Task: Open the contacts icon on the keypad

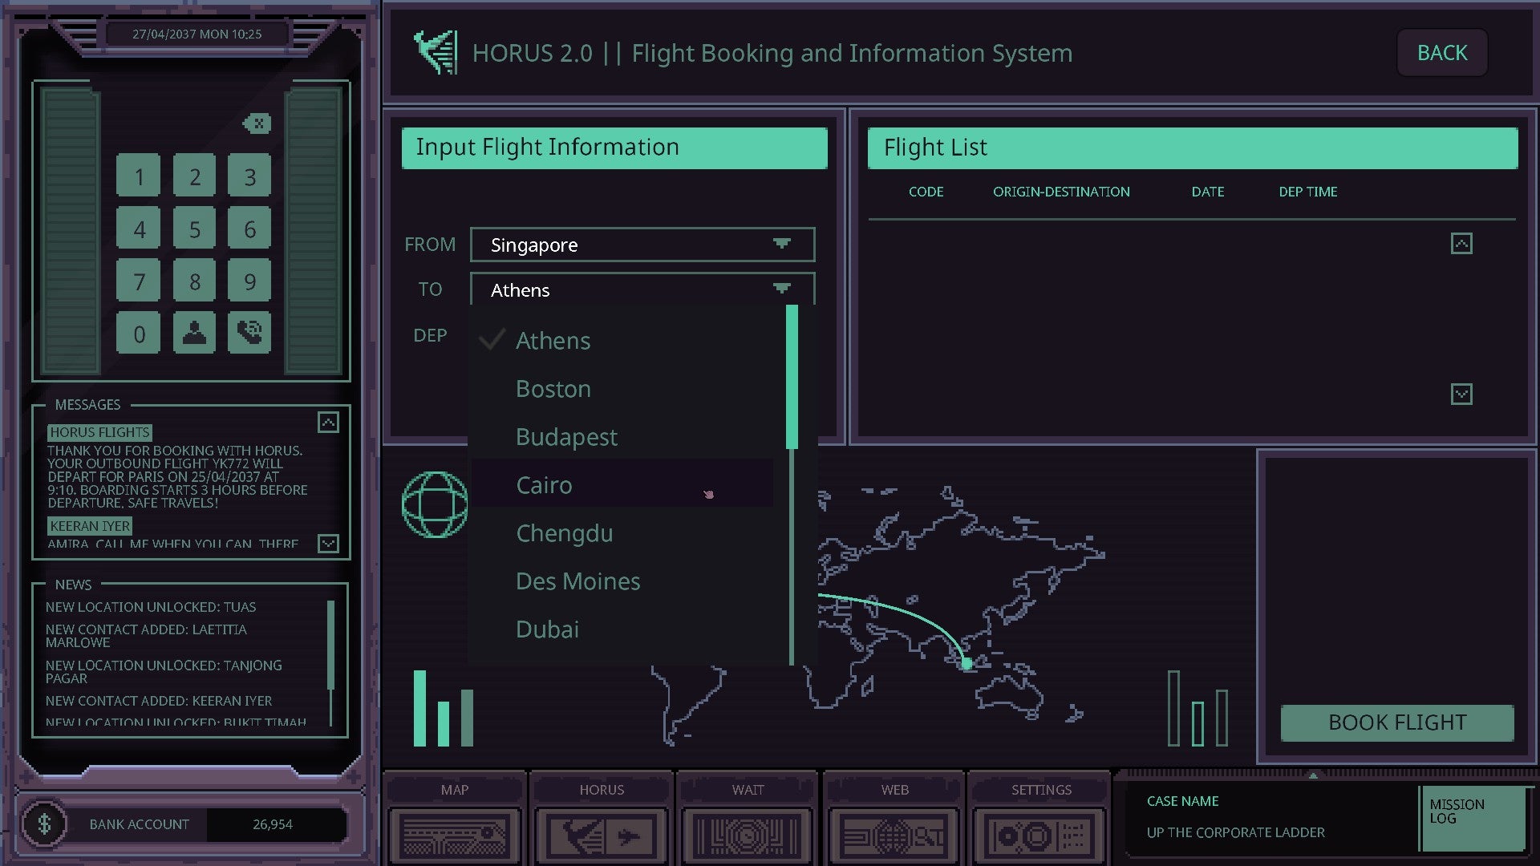Action: pyautogui.click(x=194, y=333)
